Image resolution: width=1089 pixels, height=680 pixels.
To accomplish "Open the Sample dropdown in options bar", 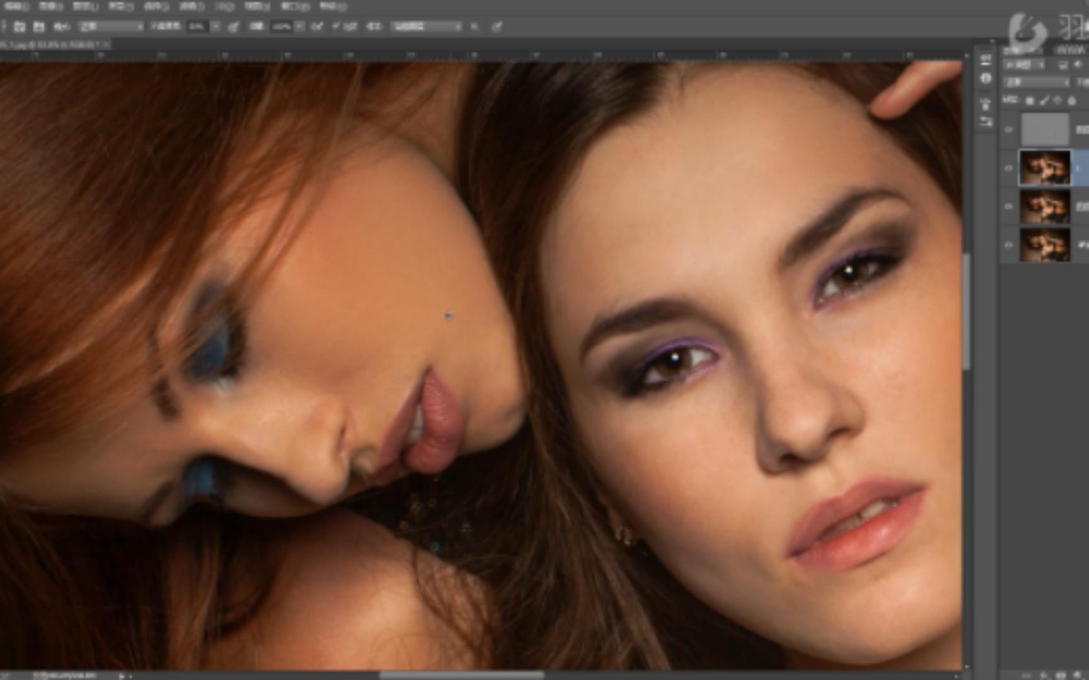I will pos(427,26).
